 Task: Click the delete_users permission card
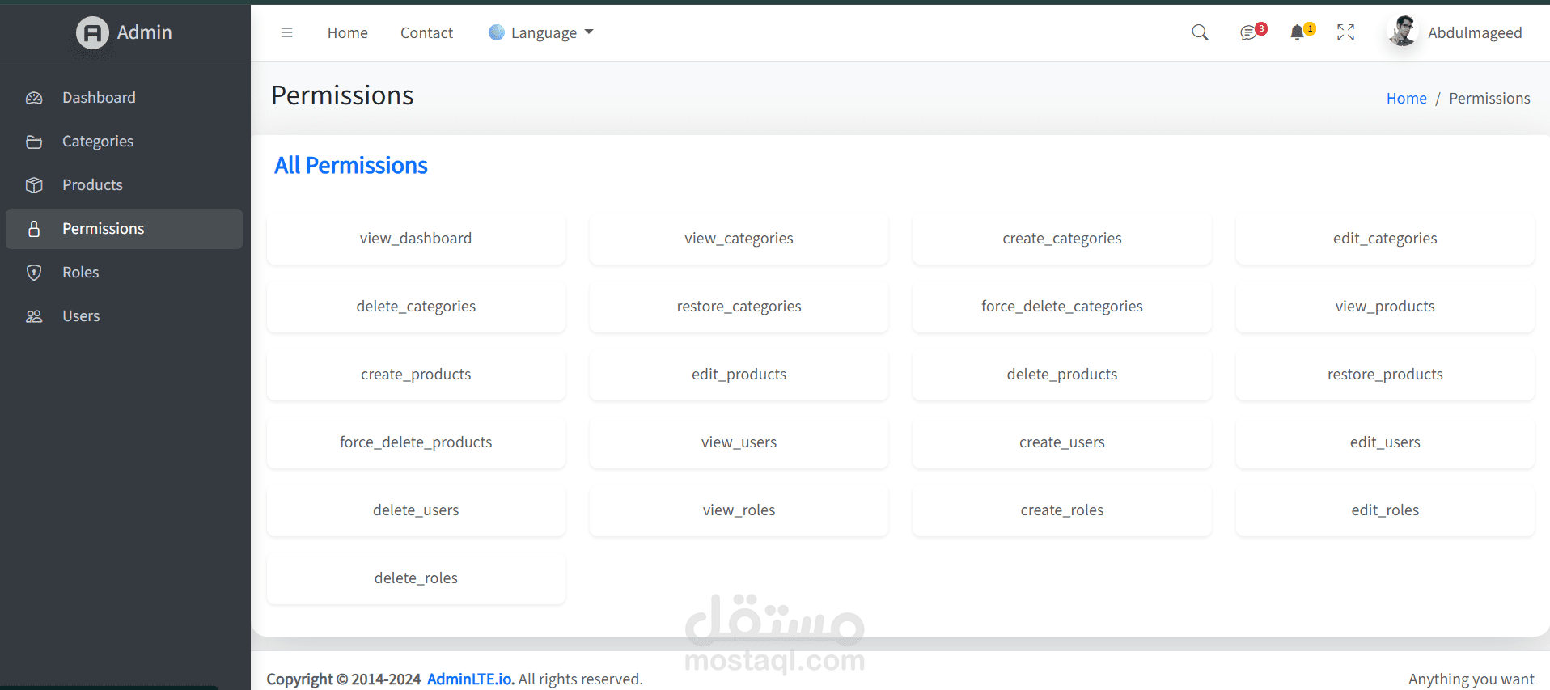(x=416, y=510)
